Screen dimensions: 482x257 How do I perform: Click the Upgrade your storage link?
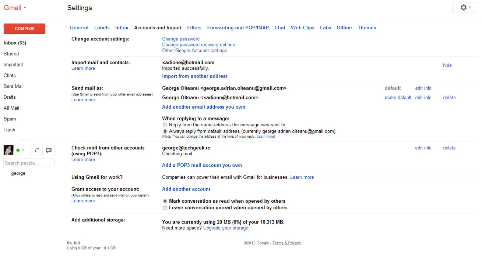coord(226,228)
